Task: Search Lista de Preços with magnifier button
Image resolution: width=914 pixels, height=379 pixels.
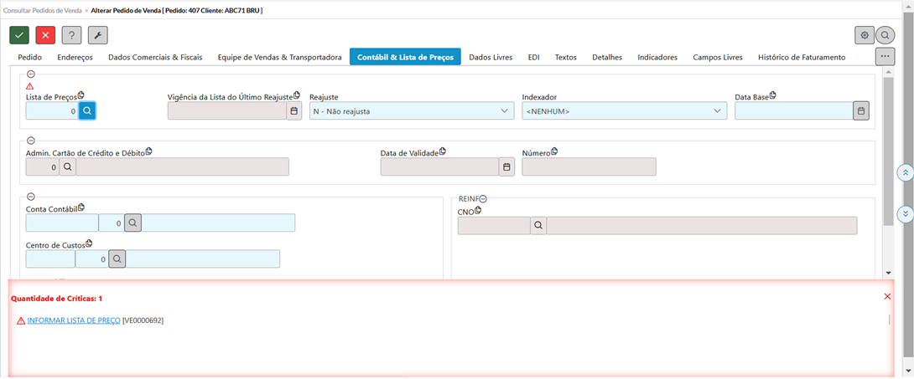Action: 88,110
